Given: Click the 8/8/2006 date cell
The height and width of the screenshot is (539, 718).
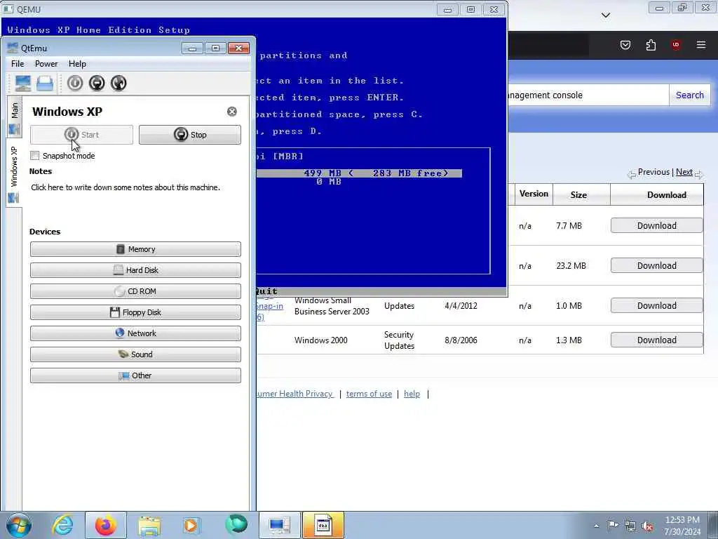Looking at the screenshot, I should coord(461,340).
